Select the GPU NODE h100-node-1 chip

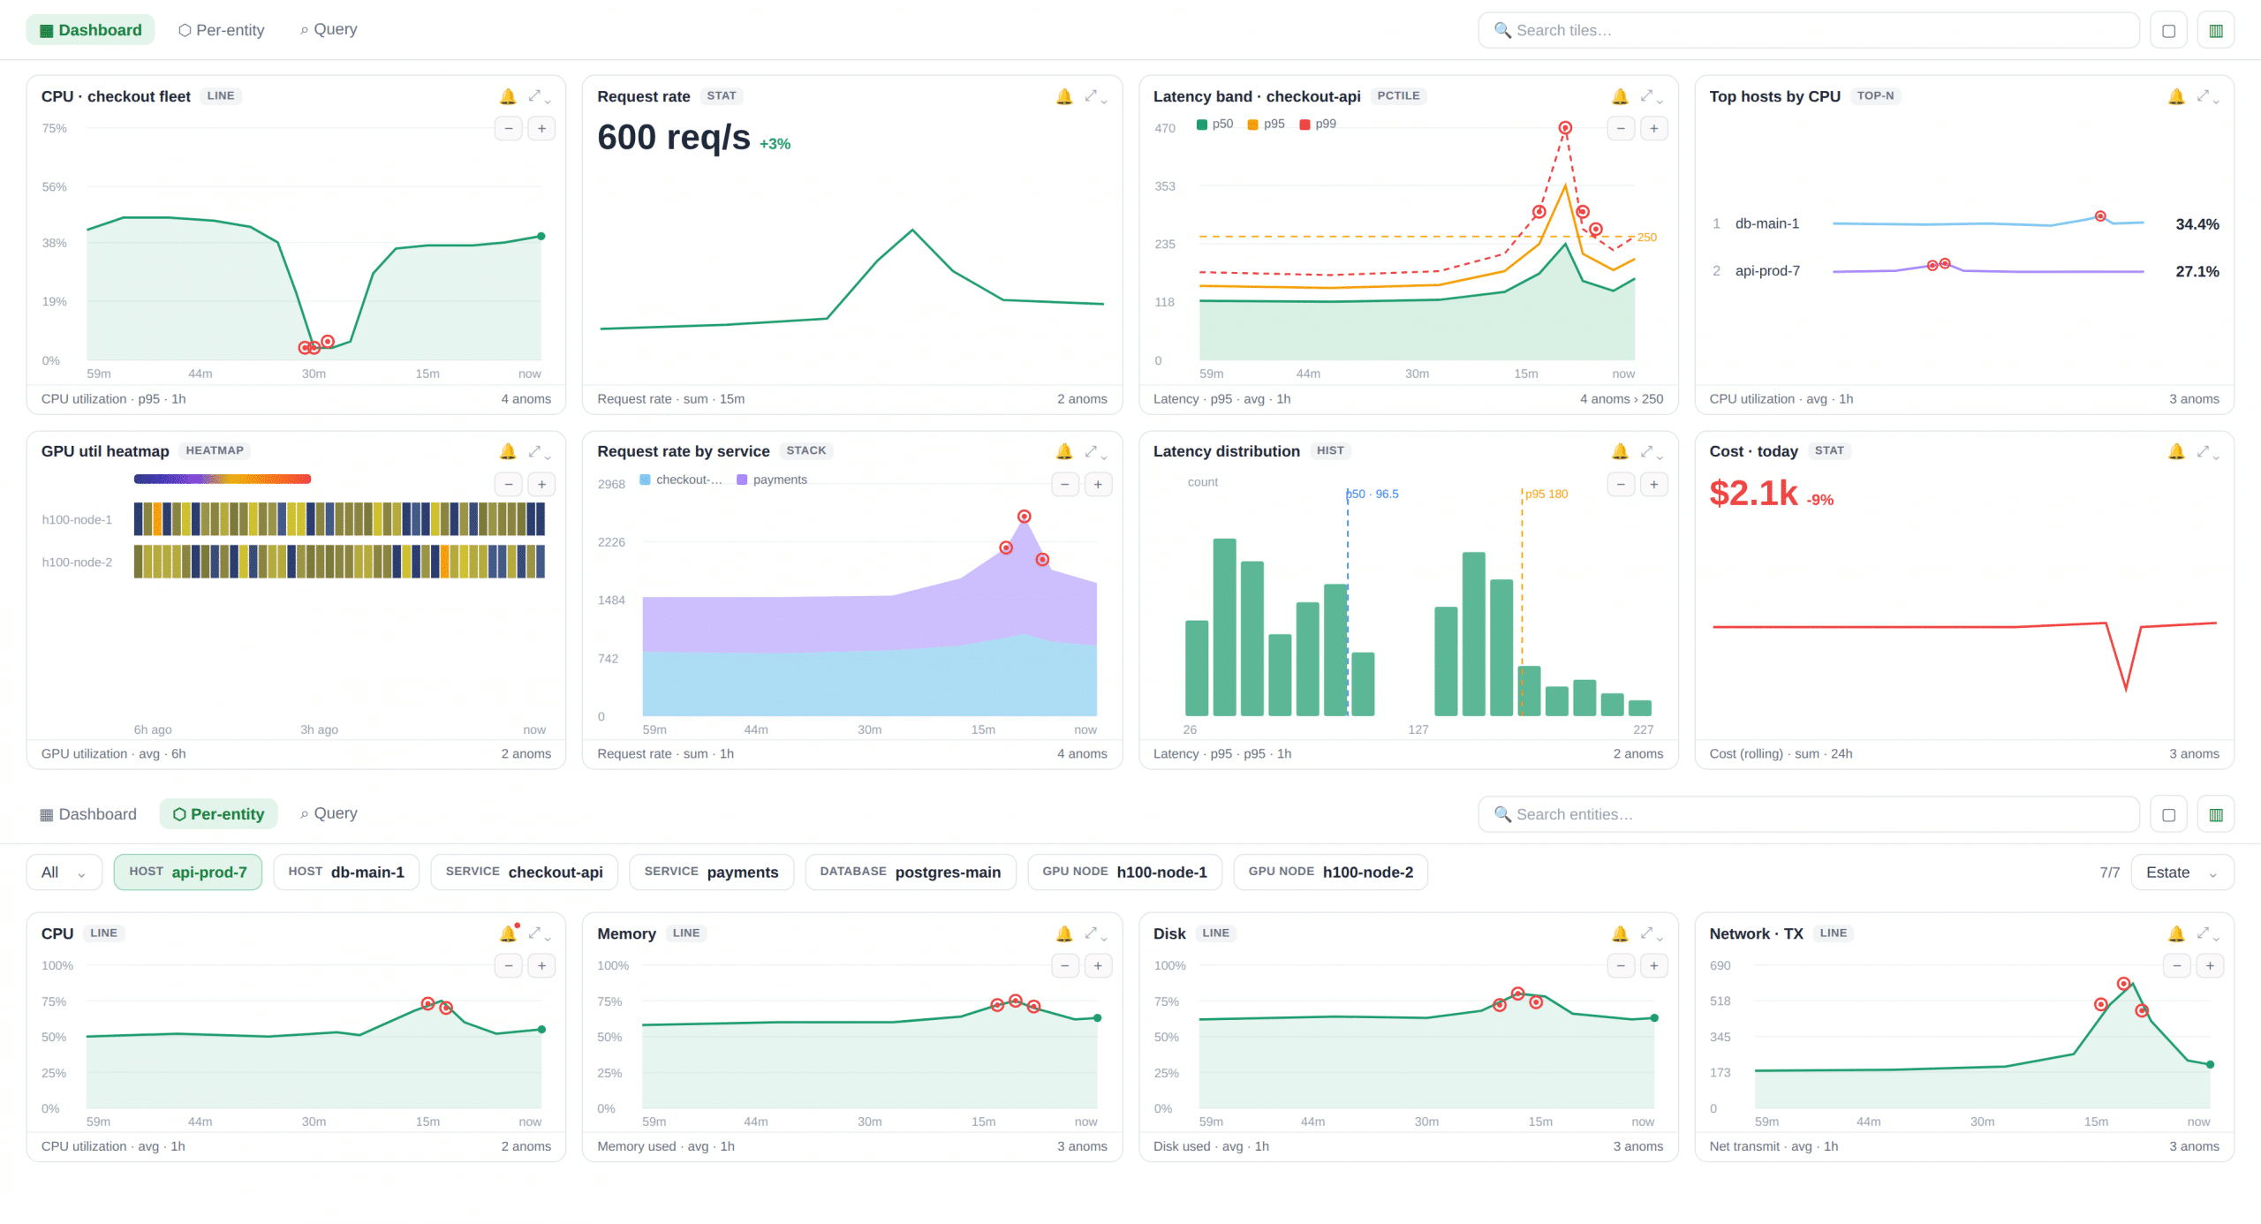point(1125,873)
